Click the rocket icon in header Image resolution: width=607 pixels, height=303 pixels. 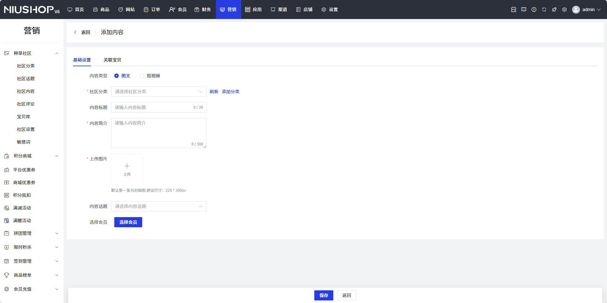click(554, 10)
